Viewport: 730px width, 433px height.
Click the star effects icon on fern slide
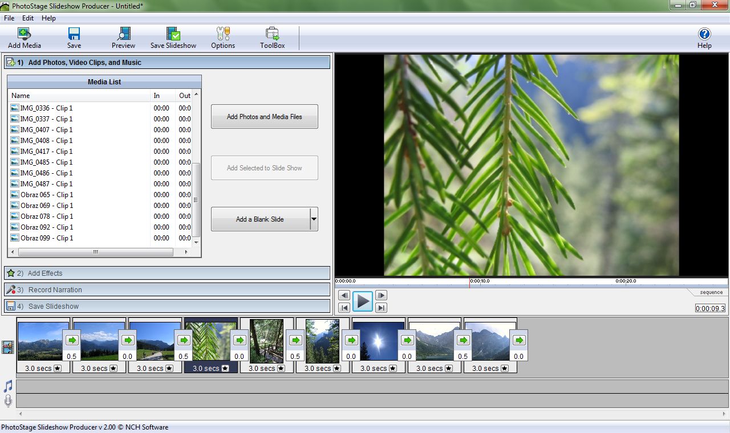tap(225, 369)
